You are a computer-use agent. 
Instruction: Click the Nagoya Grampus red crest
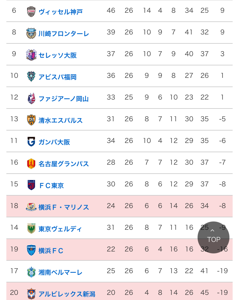tap(31, 164)
